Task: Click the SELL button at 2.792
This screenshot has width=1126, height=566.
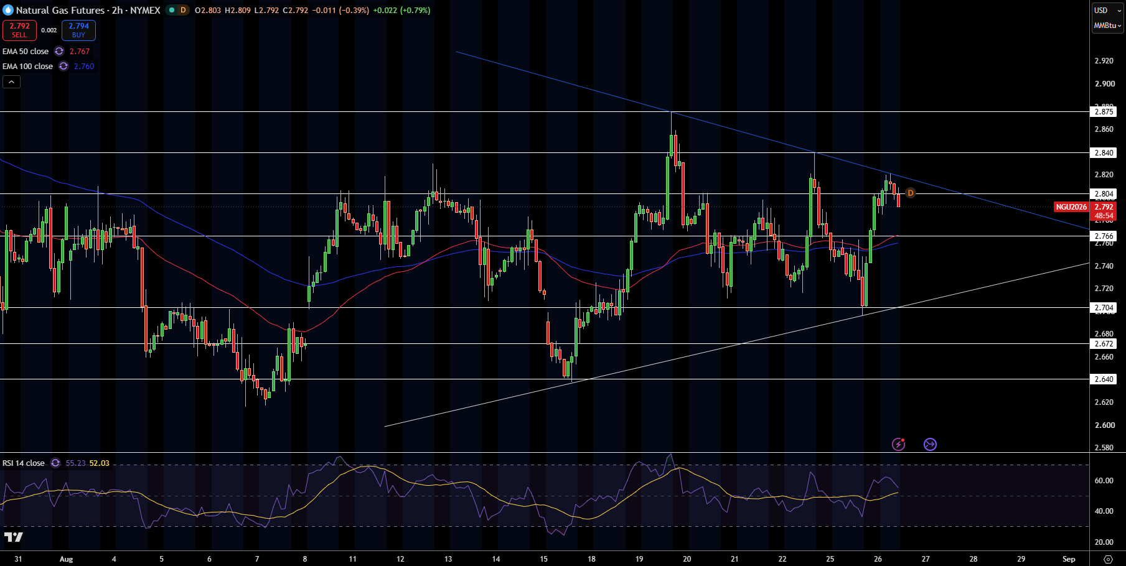Action: [19, 30]
